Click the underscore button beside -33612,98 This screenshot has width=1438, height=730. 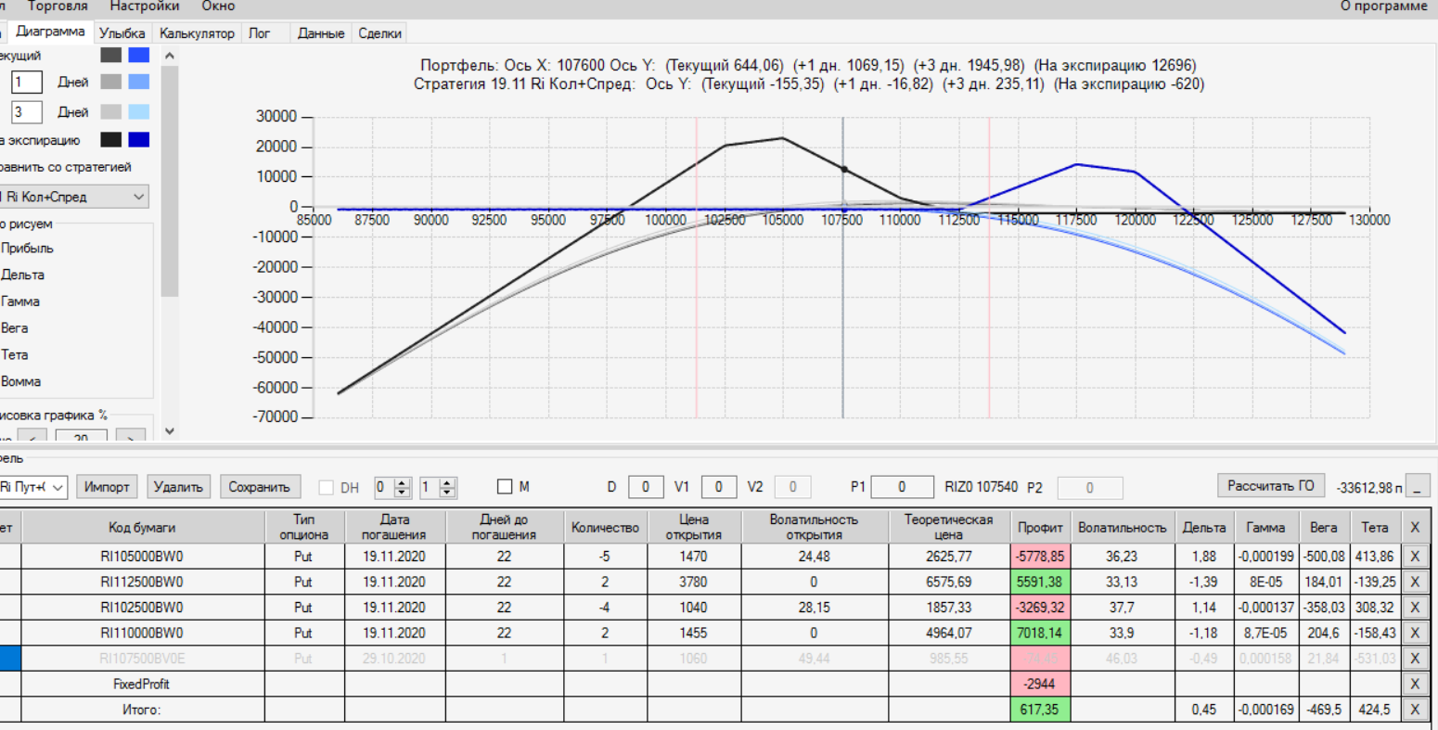[1418, 487]
